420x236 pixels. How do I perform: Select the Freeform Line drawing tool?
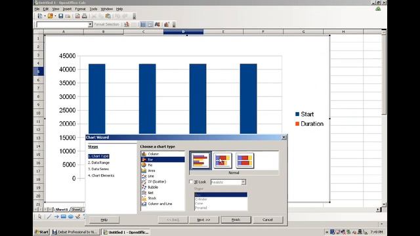[x=78, y=216]
